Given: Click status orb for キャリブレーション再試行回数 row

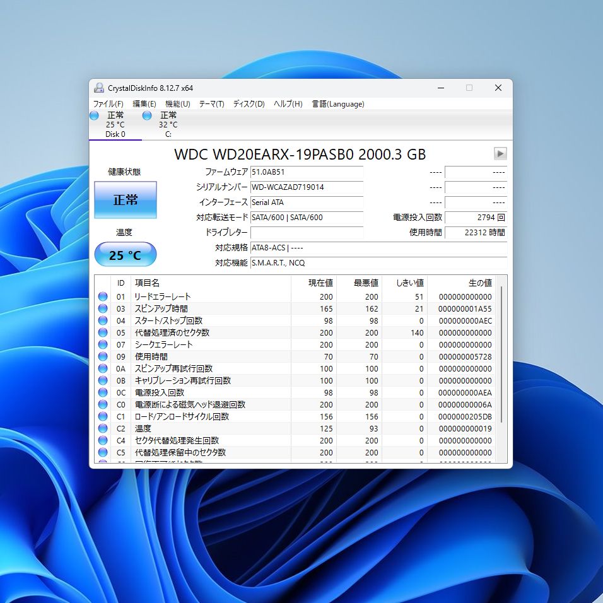Looking at the screenshot, I should (103, 380).
